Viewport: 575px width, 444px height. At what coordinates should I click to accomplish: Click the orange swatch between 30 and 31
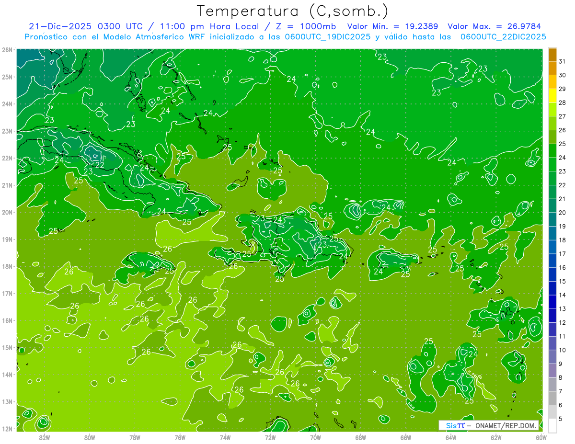(x=552, y=68)
